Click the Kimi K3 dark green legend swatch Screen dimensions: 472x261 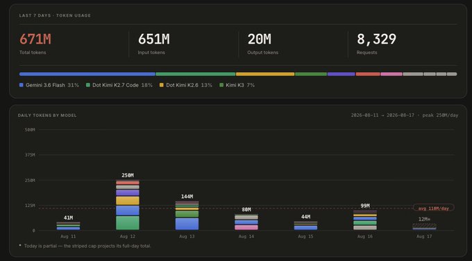pyautogui.click(x=221, y=85)
